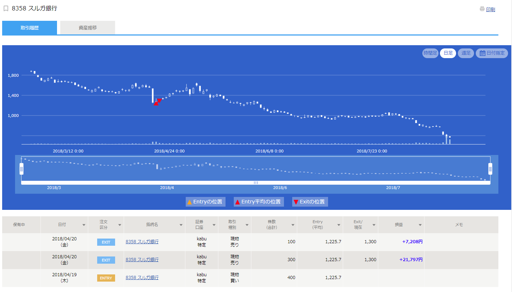
Task: Toggle the orange Entryの位置 legend
Action: (205, 202)
